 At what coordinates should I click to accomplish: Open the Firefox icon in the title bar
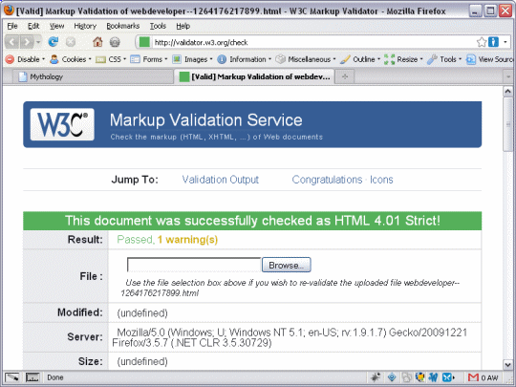9,11
